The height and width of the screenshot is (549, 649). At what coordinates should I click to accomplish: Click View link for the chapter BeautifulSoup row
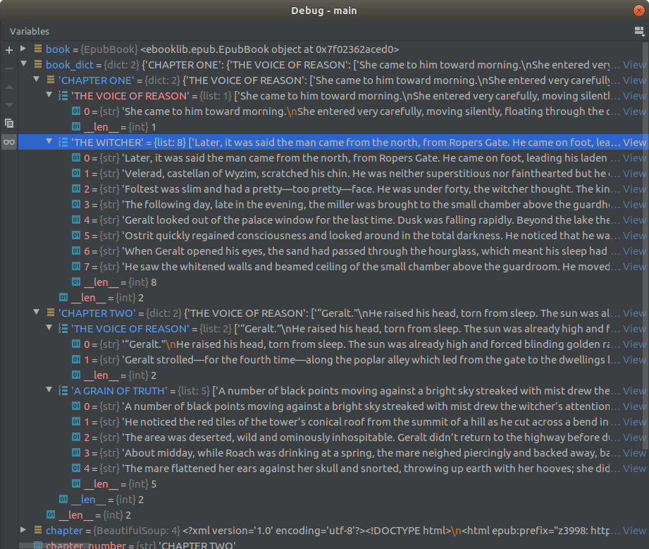[x=634, y=531]
